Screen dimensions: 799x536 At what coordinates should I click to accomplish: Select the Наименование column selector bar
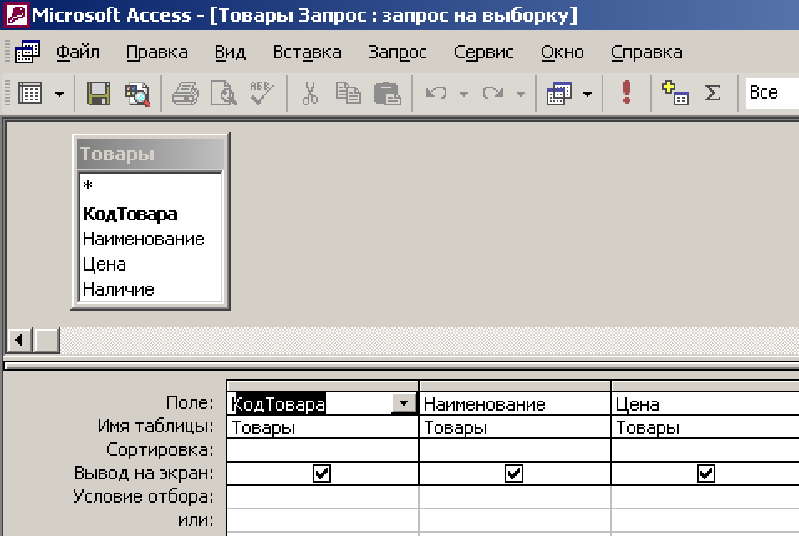click(x=515, y=386)
